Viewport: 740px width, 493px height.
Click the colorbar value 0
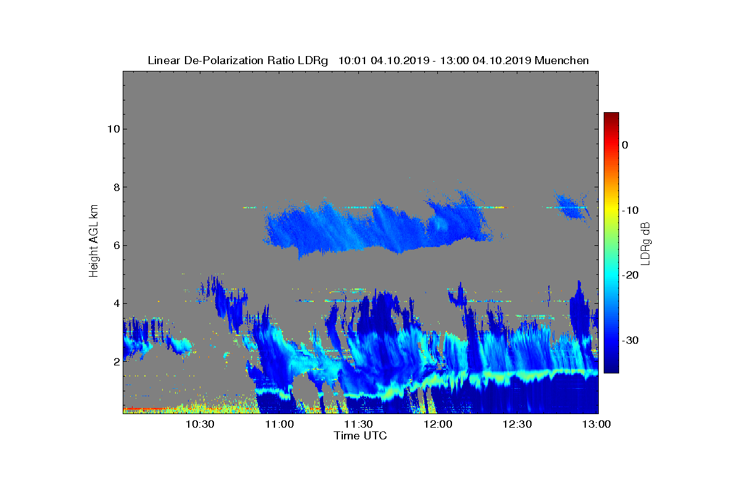pos(625,145)
